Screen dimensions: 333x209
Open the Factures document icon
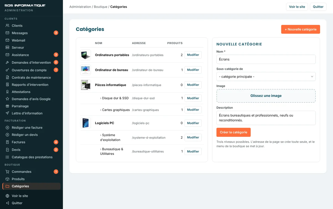[x=7, y=142]
